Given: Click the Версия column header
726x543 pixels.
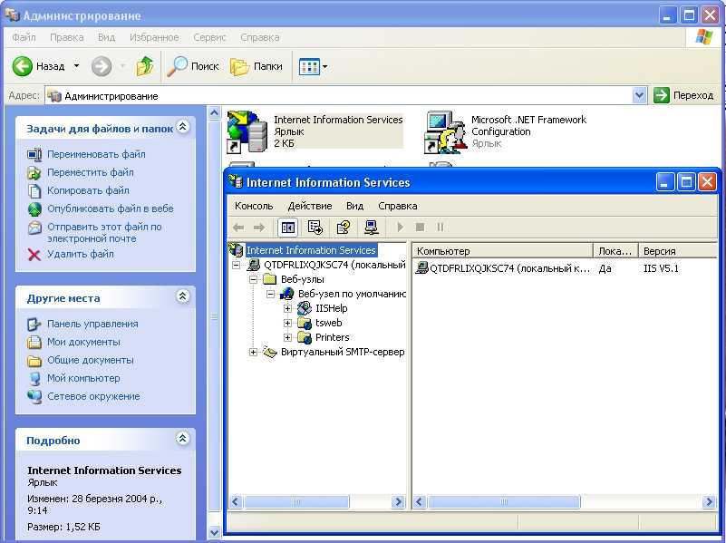Looking at the screenshot, I should click(x=677, y=251).
